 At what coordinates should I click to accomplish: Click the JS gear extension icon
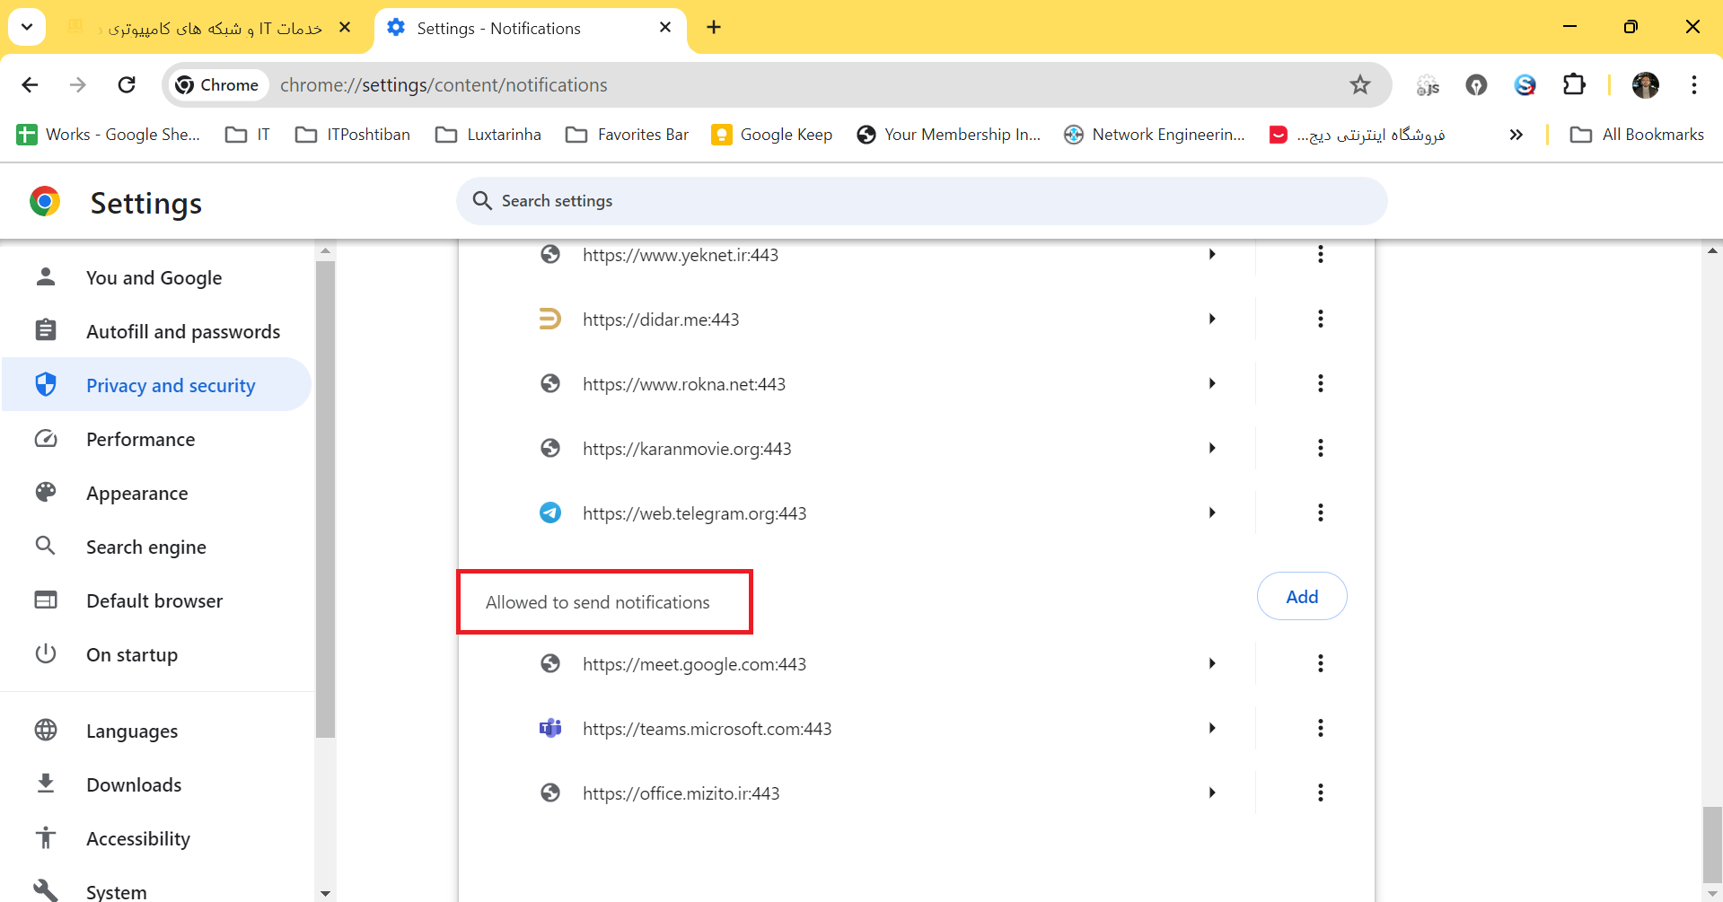[1428, 84]
